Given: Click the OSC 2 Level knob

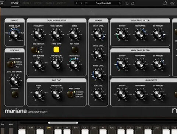Looking at the screenshot, I should click(x=98, y=54).
